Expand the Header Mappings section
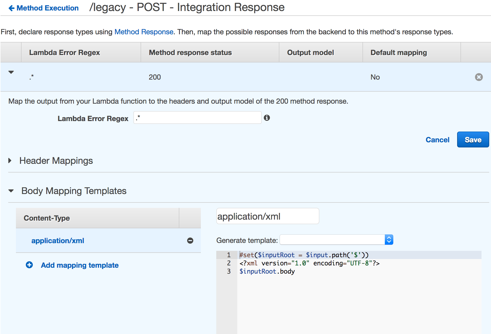The width and height of the screenshot is (491, 334). [x=10, y=161]
